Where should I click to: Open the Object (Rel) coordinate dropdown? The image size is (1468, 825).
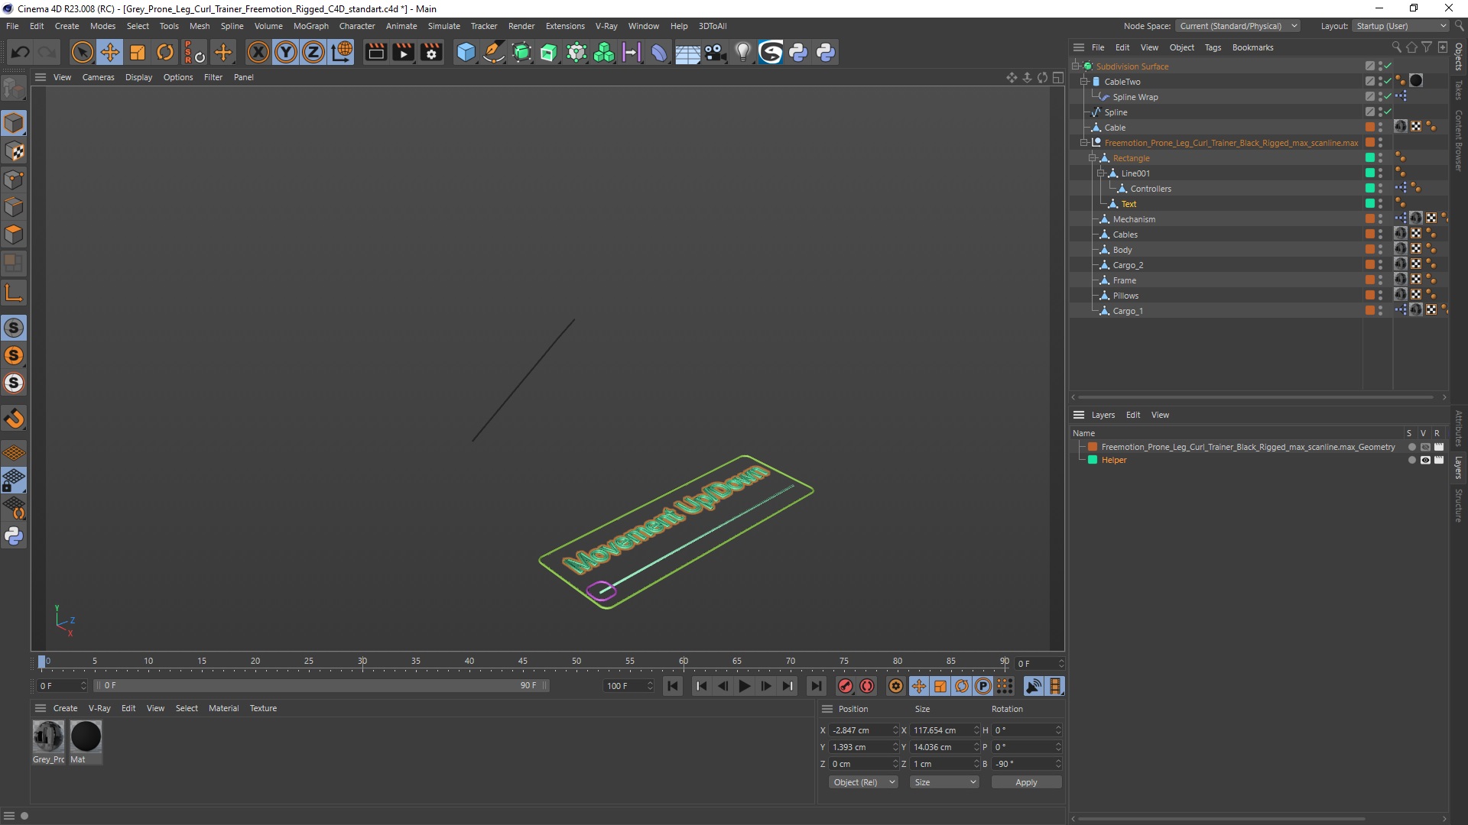pyautogui.click(x=863, y=782)
